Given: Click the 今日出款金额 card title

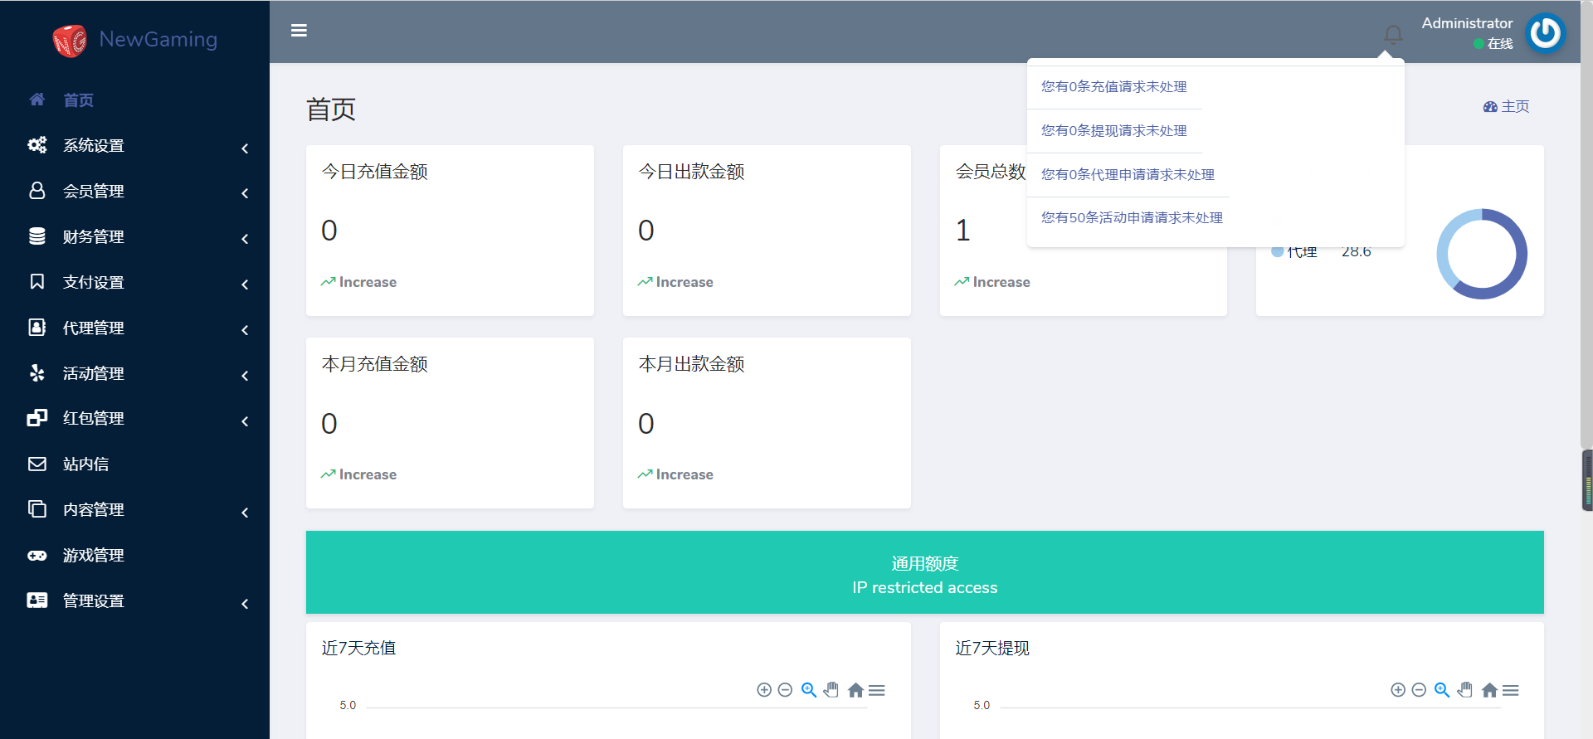Looking at the screenshot, I should click(x=692, y=172).
